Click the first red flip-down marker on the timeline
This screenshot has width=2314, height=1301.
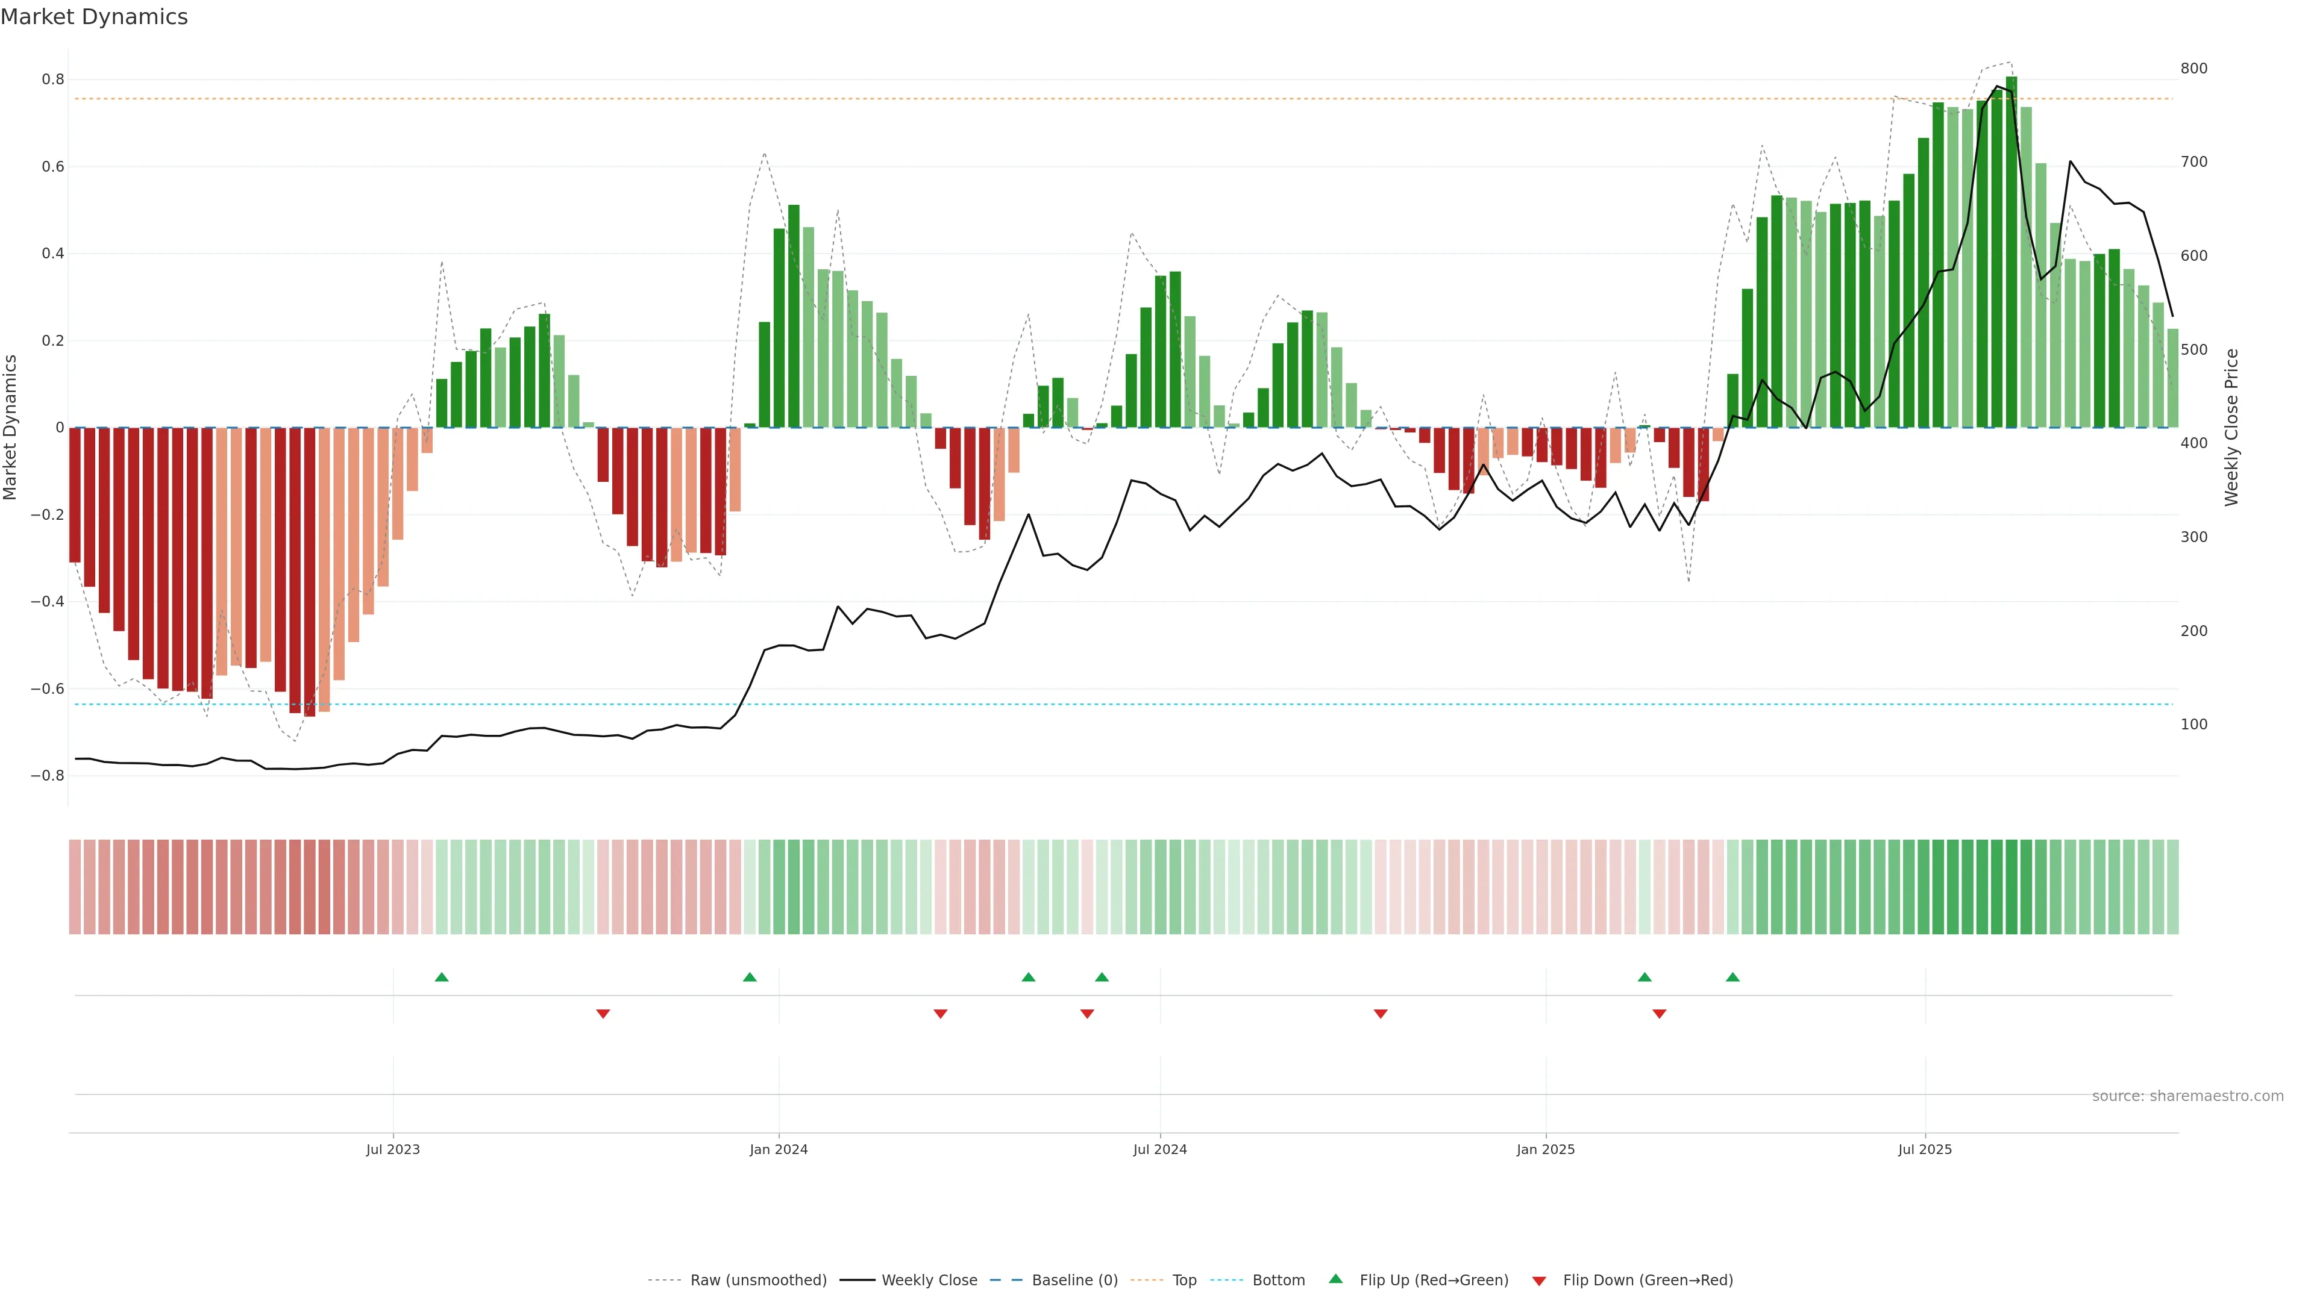[603, 1014]
